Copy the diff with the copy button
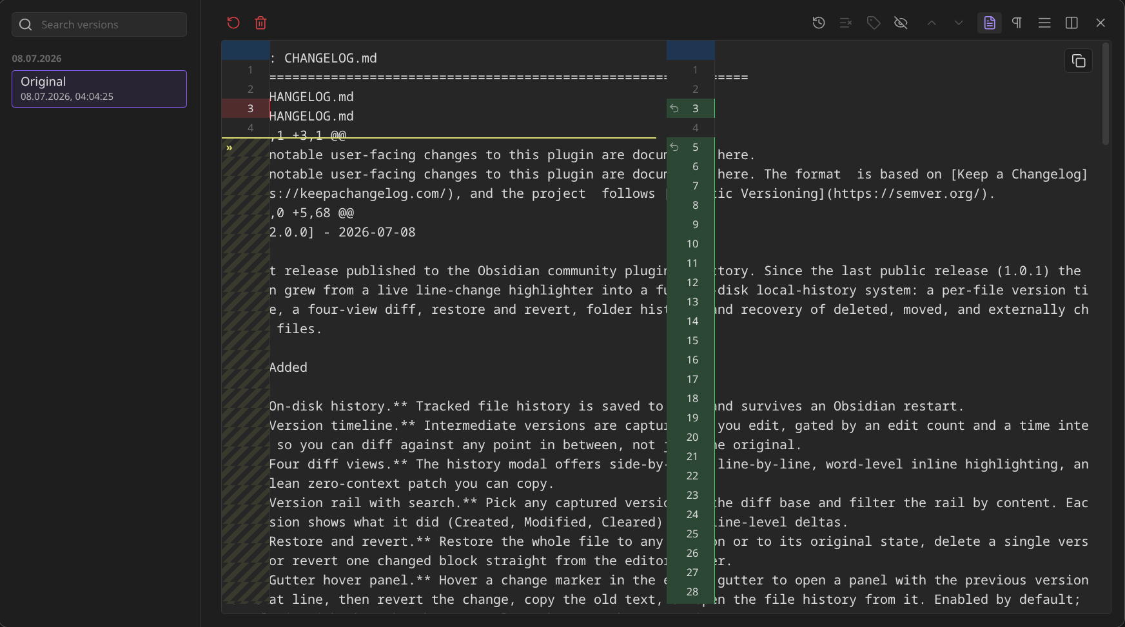 1079,61
